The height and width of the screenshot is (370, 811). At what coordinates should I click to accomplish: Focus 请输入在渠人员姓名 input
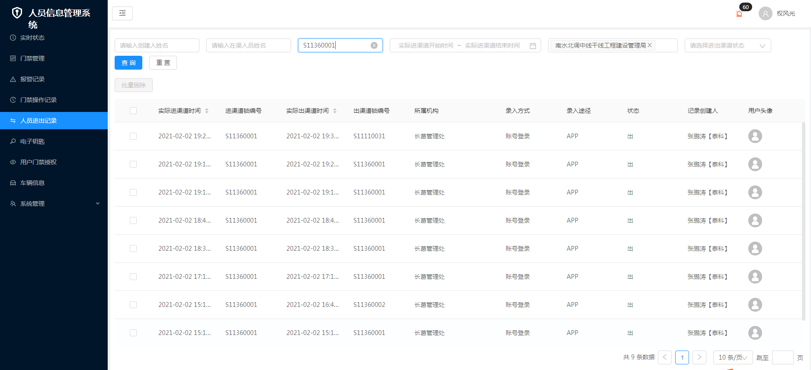249,45
